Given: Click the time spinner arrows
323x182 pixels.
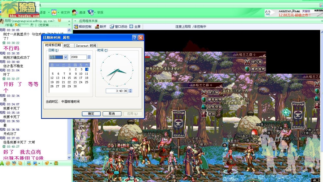Looking at the screenshot, I should 130,91.
